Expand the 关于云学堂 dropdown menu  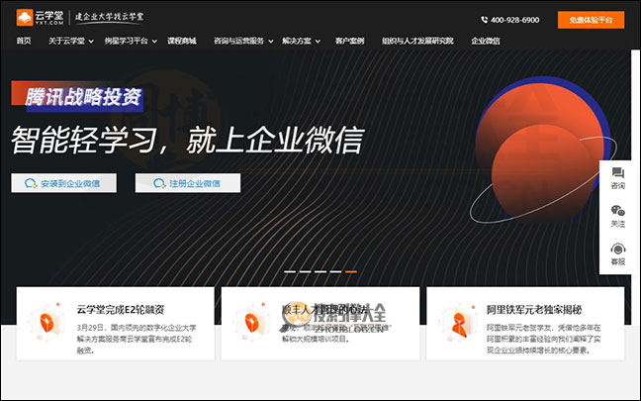point(69,41)
